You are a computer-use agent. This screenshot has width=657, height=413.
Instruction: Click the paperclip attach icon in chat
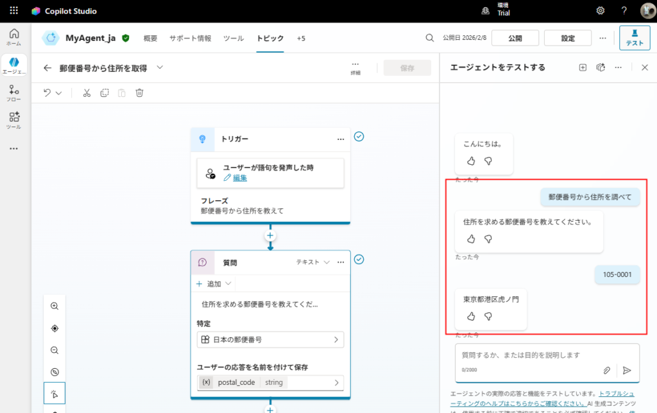coord(606,370)
